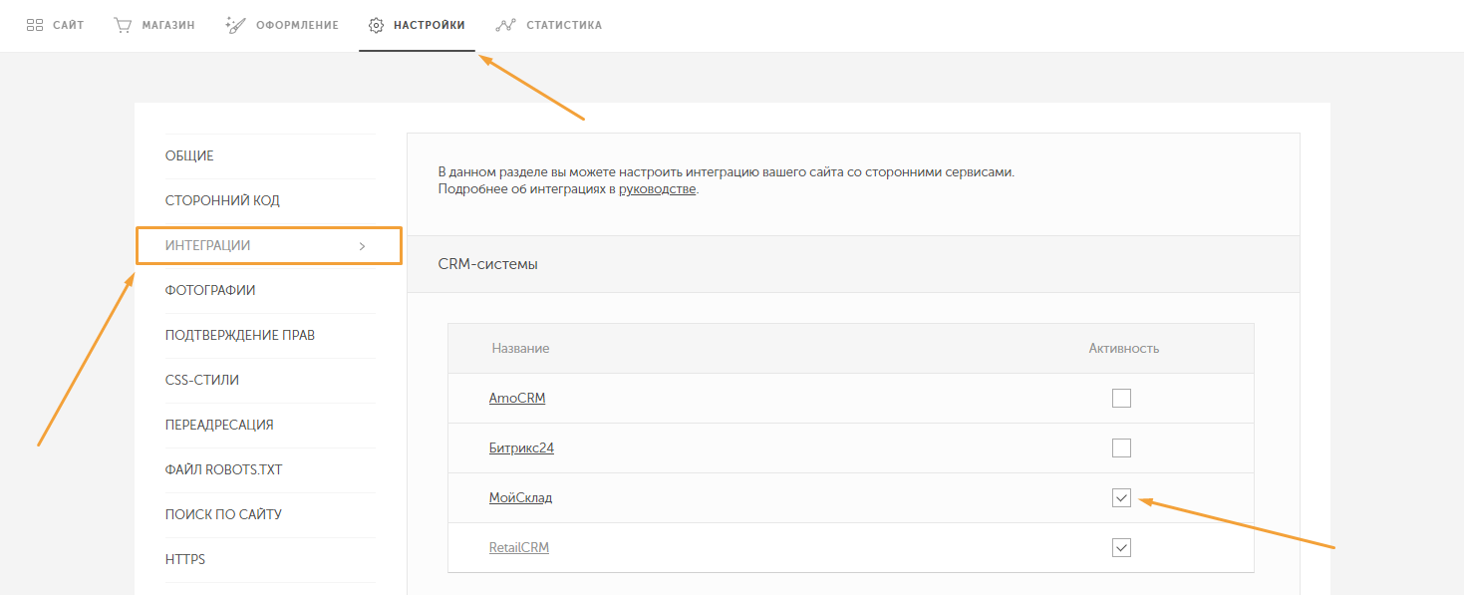Open the Оформление tab

(x=282, y=25)
